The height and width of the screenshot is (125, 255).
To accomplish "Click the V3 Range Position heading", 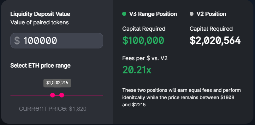I will click(153, 14).
